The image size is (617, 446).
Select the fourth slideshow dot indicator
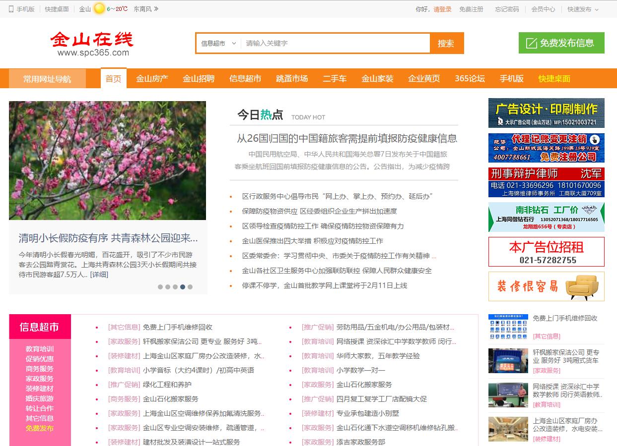[183, 287]
